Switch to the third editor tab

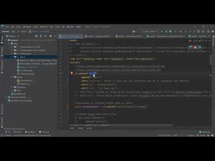coord(129,36)
